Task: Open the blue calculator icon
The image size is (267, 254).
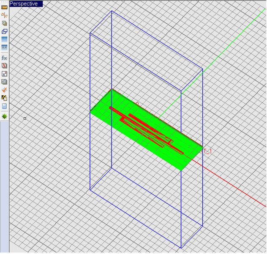Action: click(x=4, y=106)
